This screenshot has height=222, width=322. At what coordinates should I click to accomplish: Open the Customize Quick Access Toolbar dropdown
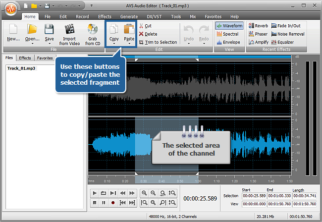pos(92,6)
